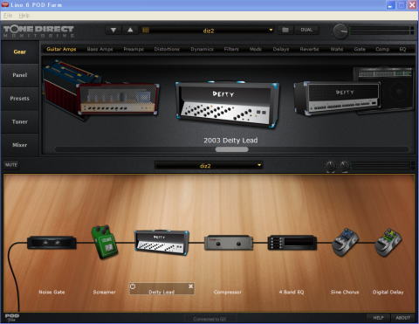The height and width of the screenshot is (324, 419).
Task: Click previous preset down arrow
Action: point(113,30)
